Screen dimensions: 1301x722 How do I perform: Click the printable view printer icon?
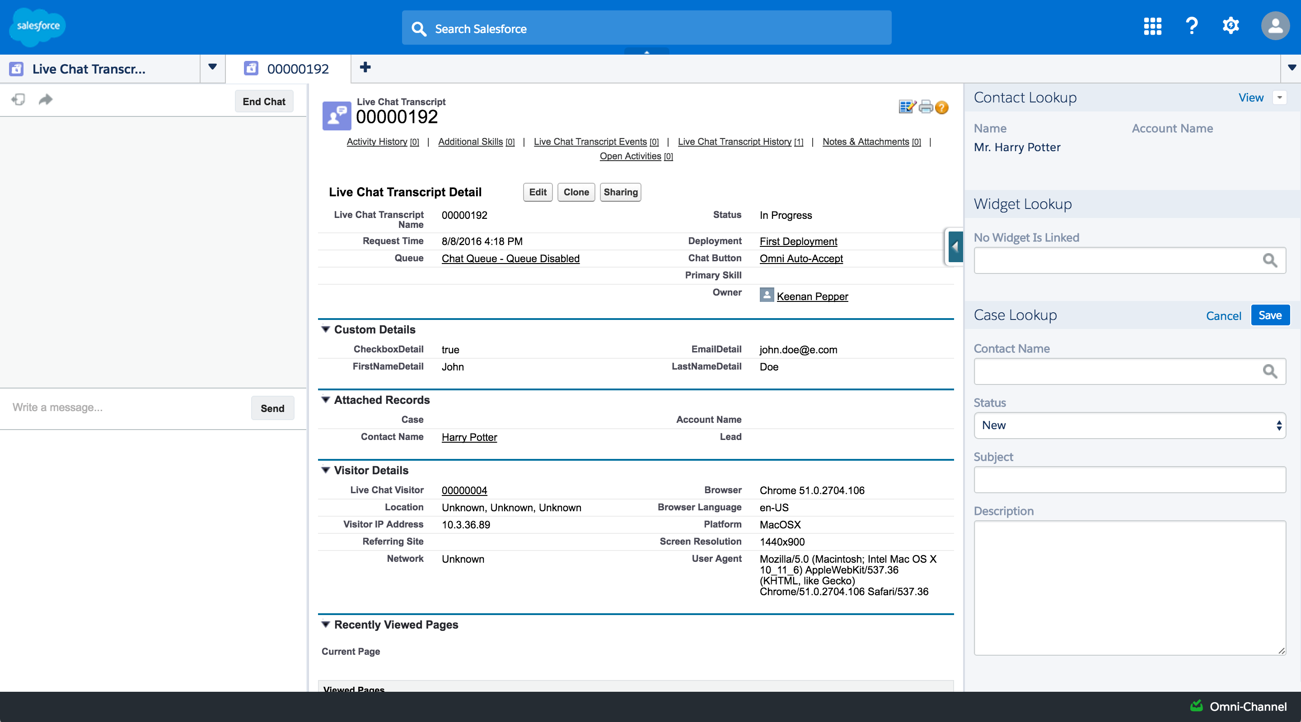(x=925, y=107)
